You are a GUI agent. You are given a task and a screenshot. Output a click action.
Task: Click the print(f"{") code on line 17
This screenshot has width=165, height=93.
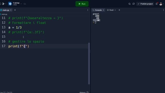coord(19,46)
